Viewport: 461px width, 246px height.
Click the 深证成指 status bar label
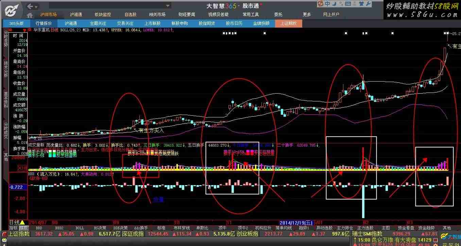point(133,234)
